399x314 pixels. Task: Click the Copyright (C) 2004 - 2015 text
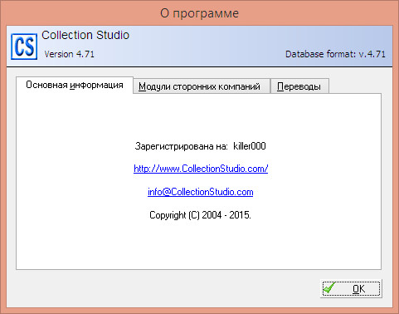[201, 215]
